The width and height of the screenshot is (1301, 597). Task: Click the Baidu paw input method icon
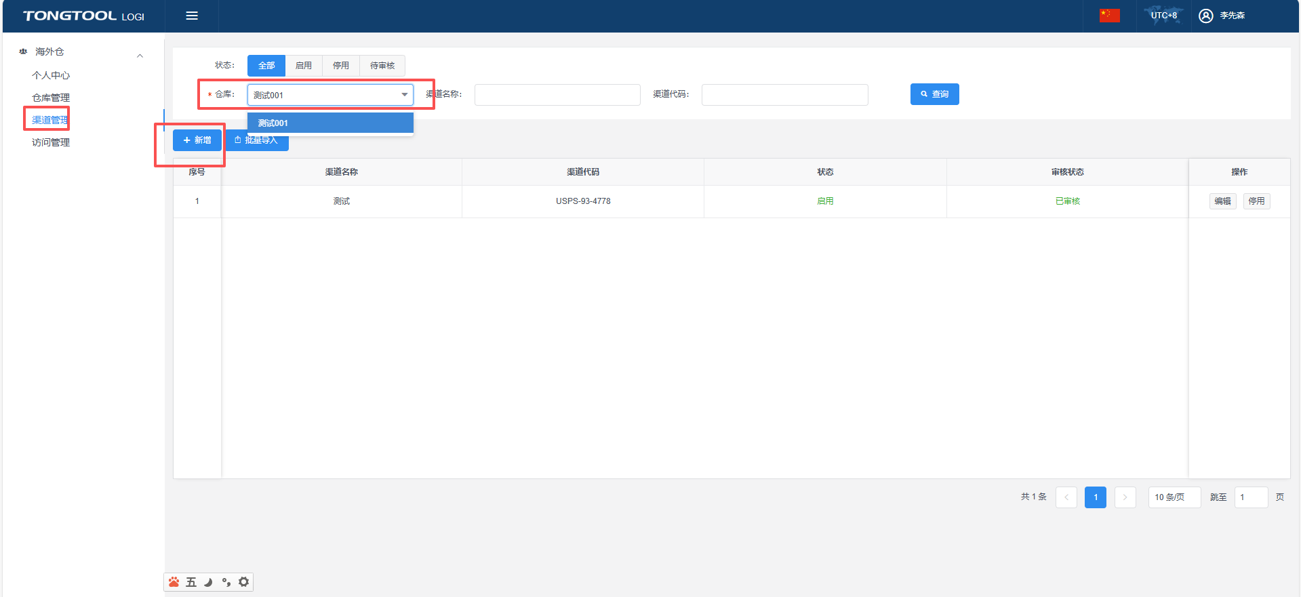click(174, 582)
